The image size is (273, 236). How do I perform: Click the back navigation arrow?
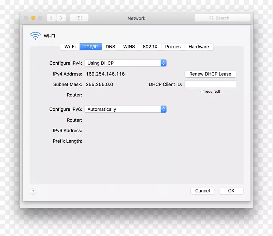(x=51, y=18)
